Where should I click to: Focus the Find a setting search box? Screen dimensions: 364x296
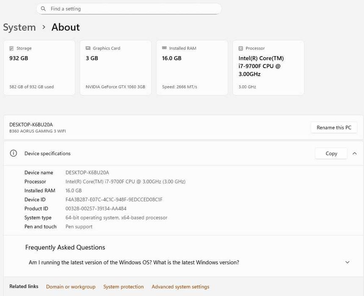131,9
